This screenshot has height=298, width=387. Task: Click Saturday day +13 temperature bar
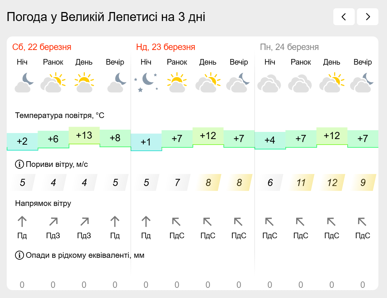click(x=84, y=135)
